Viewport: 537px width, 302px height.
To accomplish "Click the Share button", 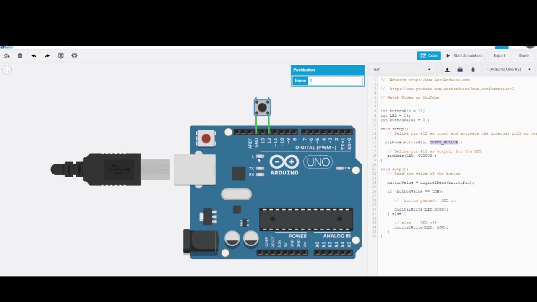I will point(524,55).
